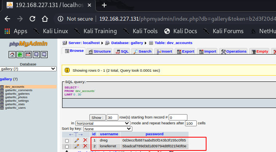
Task: Click the gallery (7) link in sidebar
Action: tap(9, 79)
